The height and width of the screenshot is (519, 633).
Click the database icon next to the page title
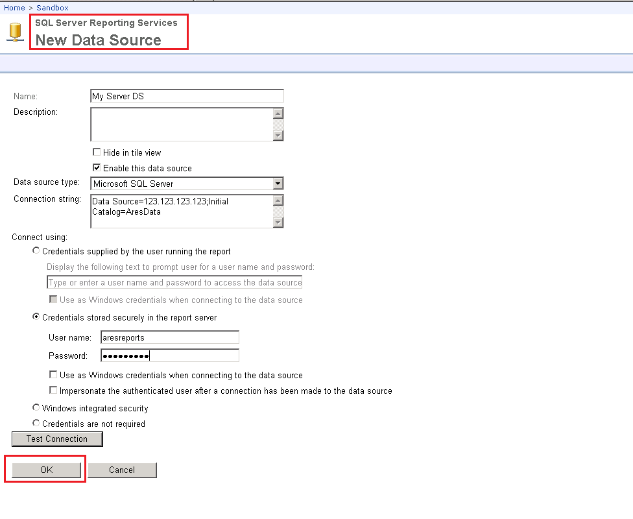point(14,30)
